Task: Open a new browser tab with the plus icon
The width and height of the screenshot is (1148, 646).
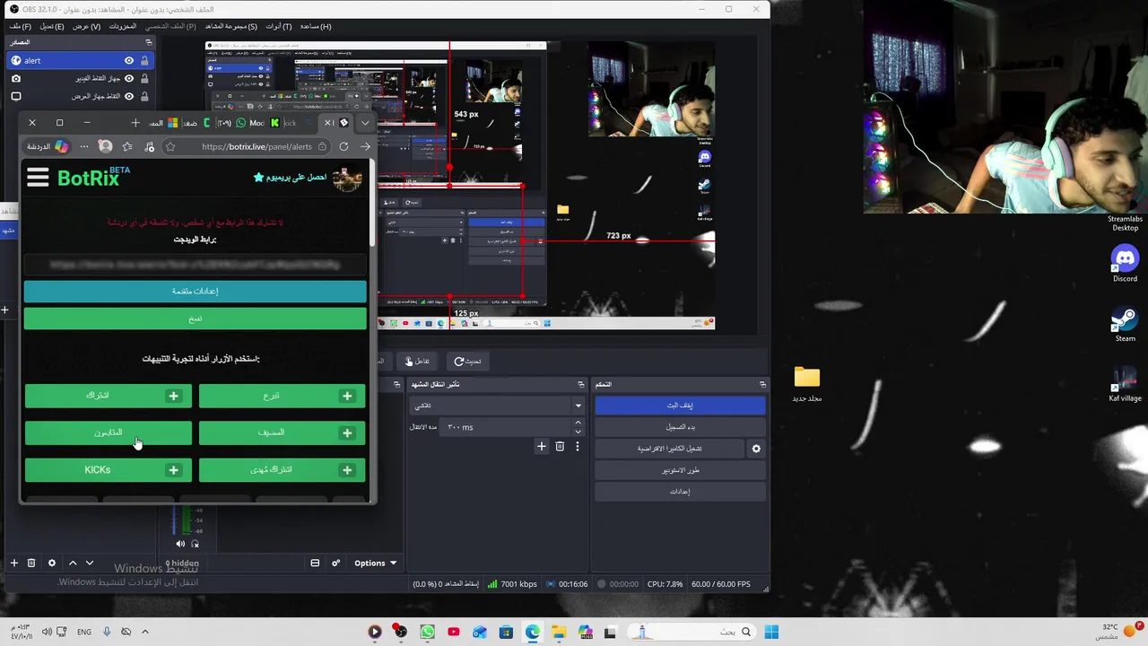Action: pos(135,123)
